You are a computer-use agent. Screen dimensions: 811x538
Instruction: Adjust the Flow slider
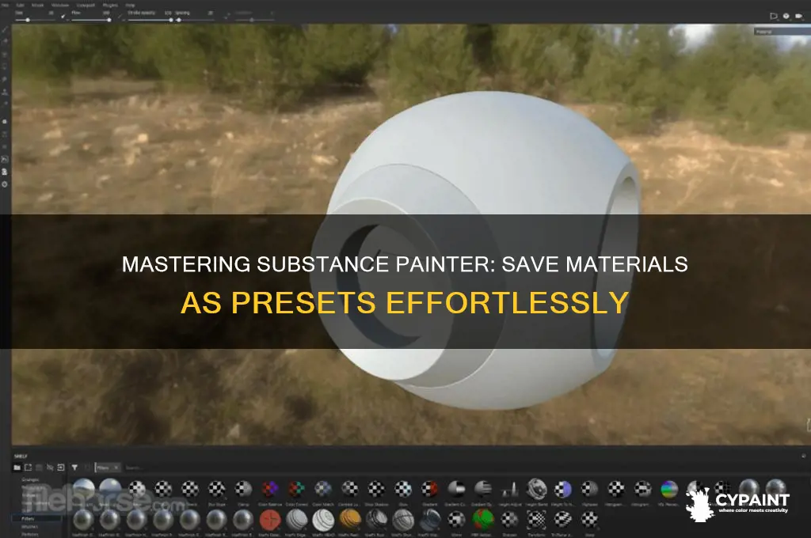92,20
